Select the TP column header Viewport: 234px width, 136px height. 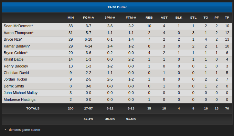[227, 18]
